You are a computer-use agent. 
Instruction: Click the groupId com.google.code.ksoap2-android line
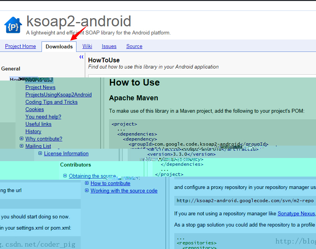click(198, 144)
